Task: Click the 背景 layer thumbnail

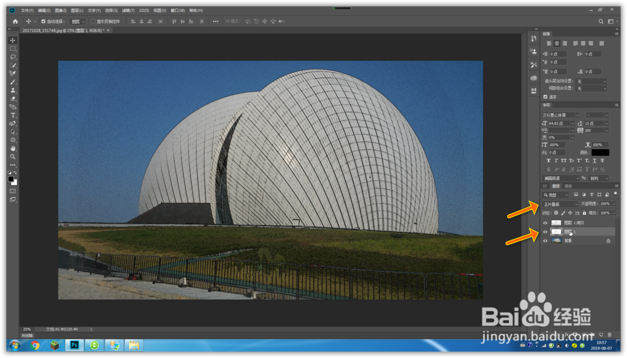Action: tap(556, 241)
